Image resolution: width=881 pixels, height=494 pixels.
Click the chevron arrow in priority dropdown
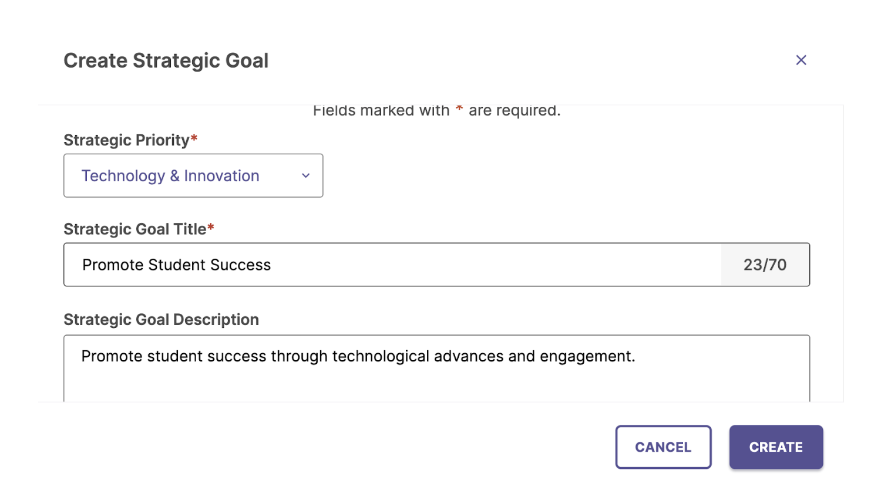coord(305,175)
